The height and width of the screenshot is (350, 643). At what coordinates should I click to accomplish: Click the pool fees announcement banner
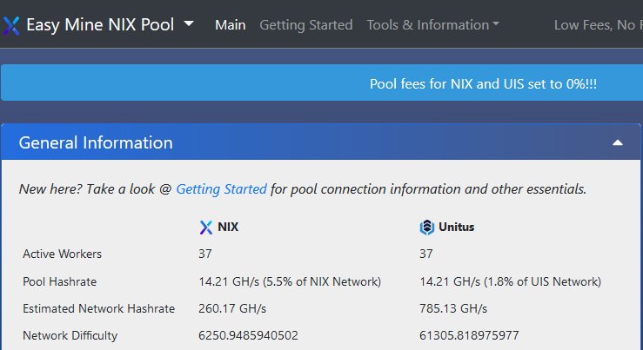[x=322, y=83]
